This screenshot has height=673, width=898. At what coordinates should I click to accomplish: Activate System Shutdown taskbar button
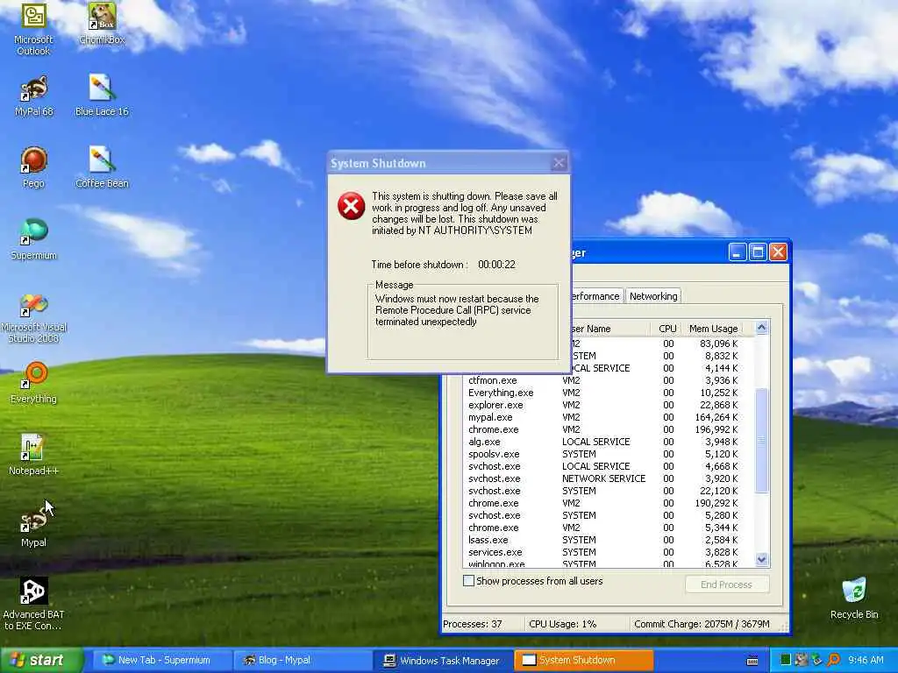coord(583,661)
